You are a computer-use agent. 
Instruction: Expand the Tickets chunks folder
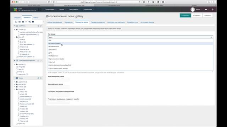[15, 87]
